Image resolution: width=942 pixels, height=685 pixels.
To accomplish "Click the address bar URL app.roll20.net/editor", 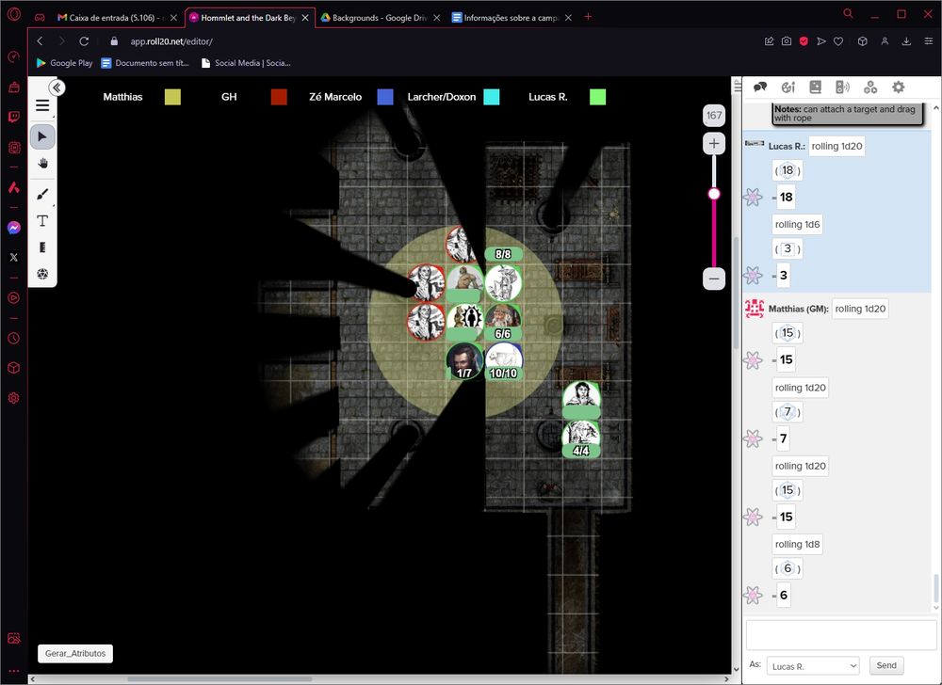I will coord(171,41).
